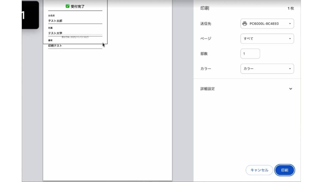The height and width of the screenshot is (182, 324).
Task: Click the 1枚 sheet count label
Action: click(x=290, y=9)
